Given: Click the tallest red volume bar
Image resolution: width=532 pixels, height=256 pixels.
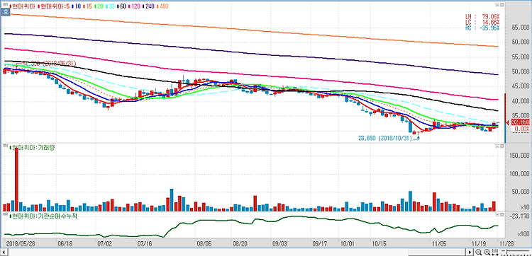Looking at the screenshot, I should (16, 179).
